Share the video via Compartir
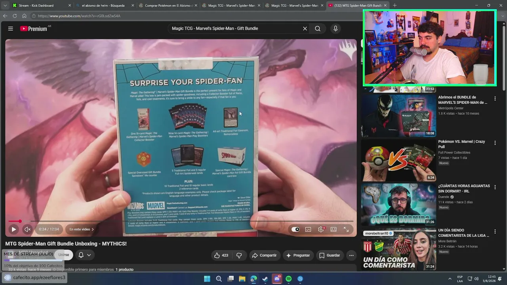507x285 pixels. coord(264,255)
